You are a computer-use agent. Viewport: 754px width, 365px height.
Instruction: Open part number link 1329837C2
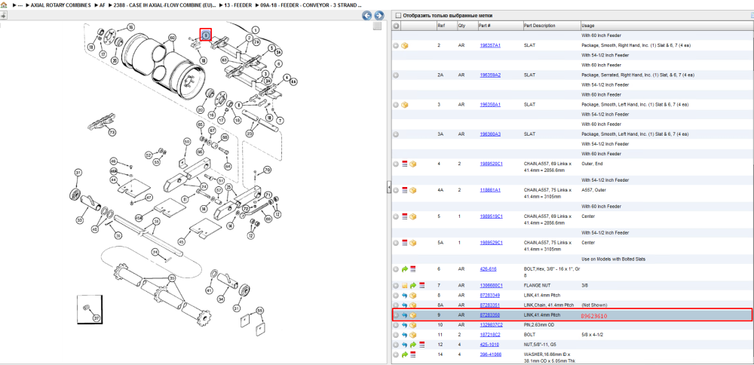(x=491, y=325)
